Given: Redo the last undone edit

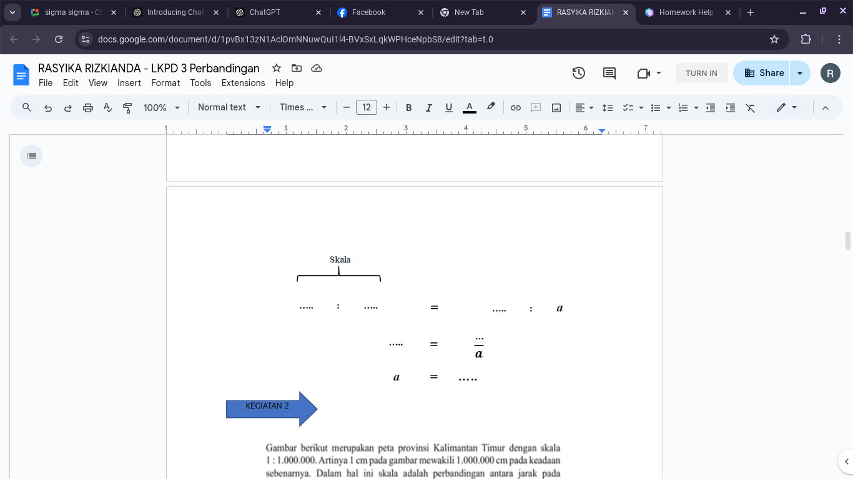Looking at the screenshot, I should (68, 107).
